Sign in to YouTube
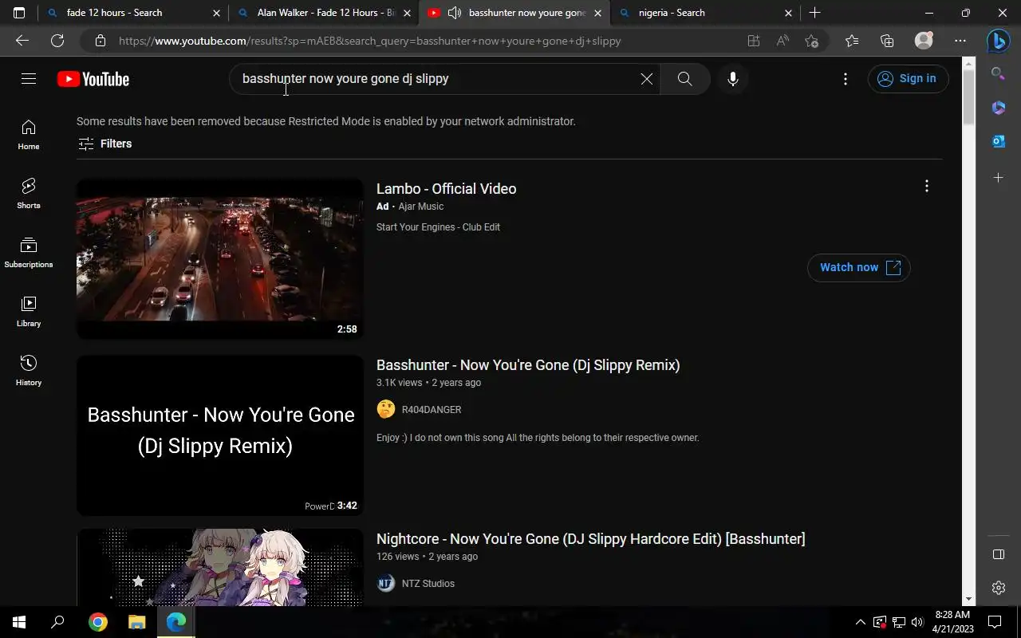The image size is (1021, 638). [908, 78]
